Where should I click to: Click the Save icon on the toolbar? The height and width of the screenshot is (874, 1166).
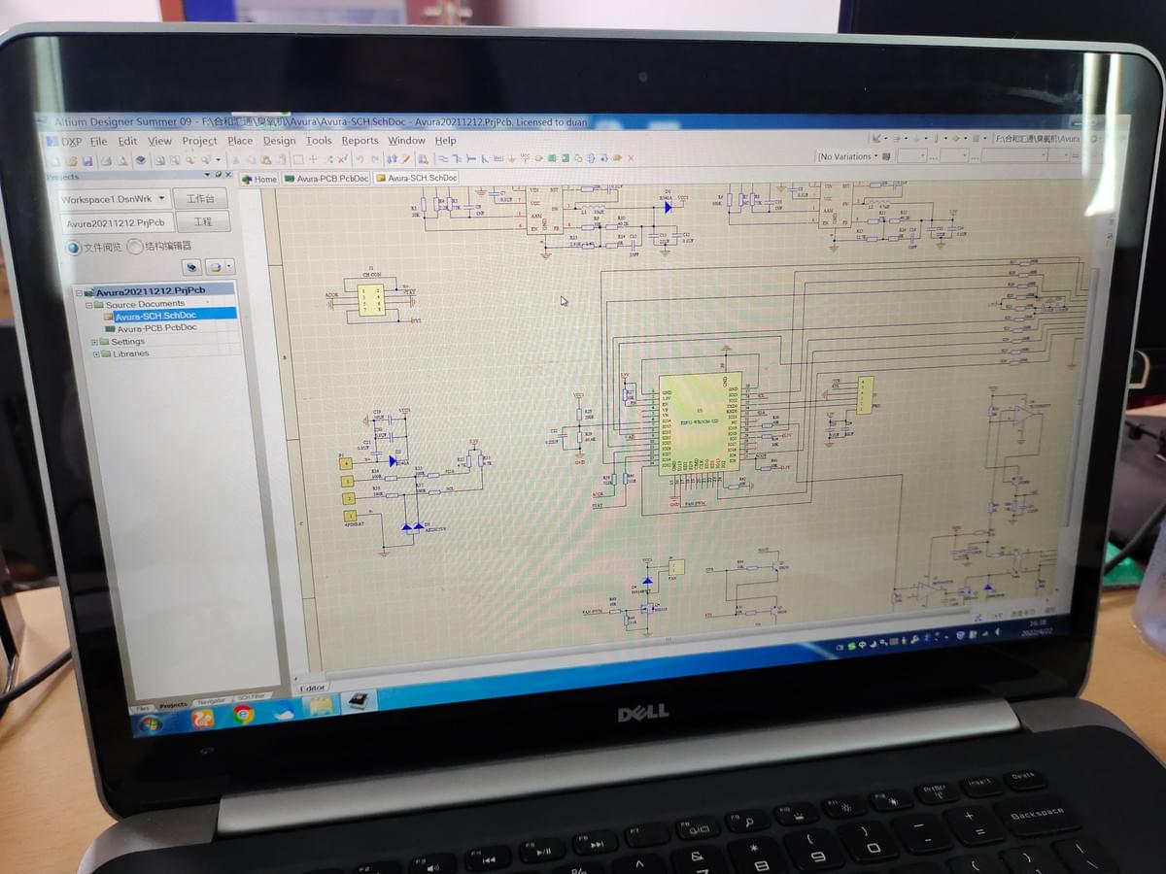click(x=87, y=157)
